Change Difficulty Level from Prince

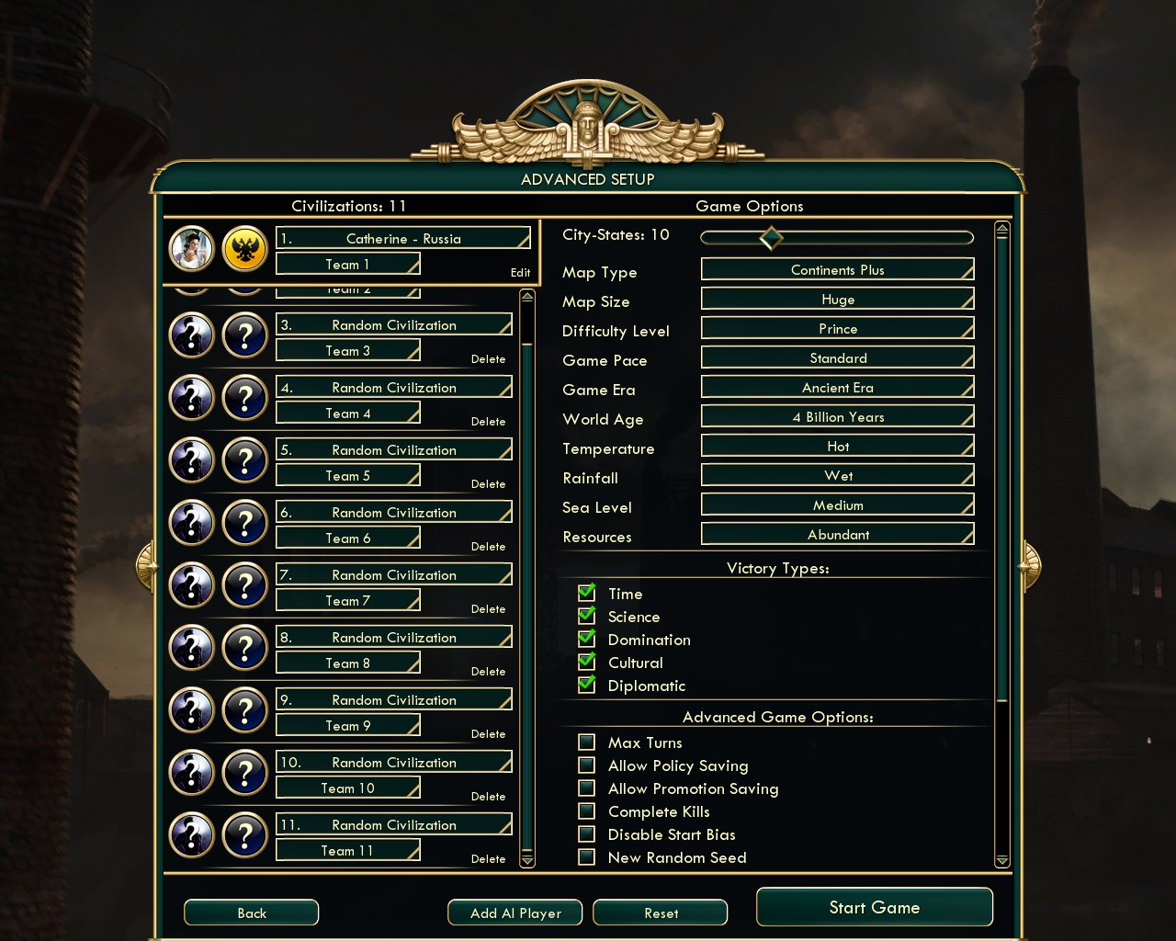coord(837,328)
